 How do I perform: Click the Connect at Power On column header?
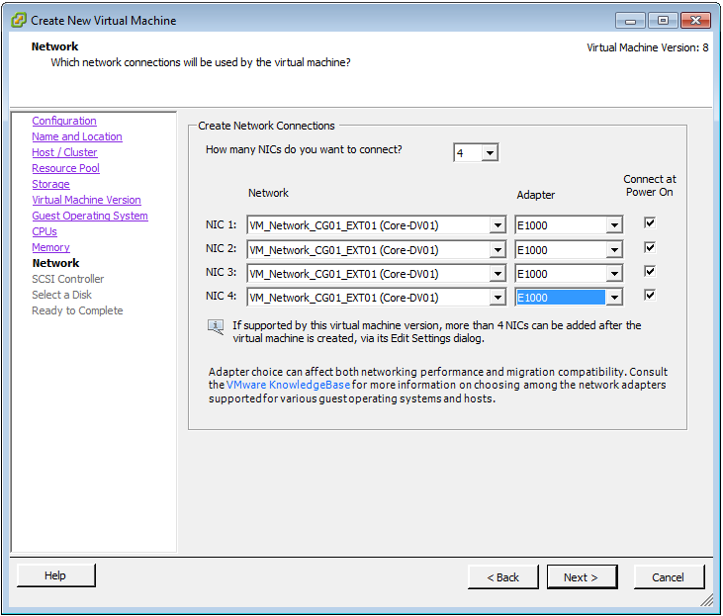click(649, 185)
